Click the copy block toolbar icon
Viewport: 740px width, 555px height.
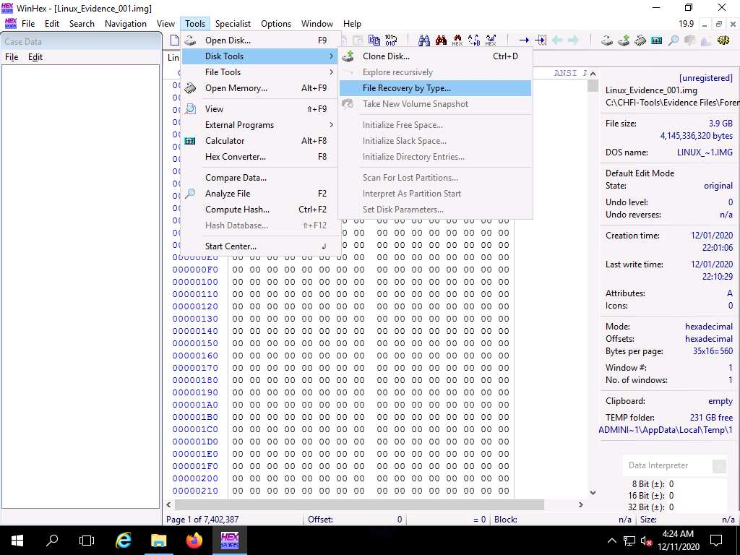tap(374, 40)
